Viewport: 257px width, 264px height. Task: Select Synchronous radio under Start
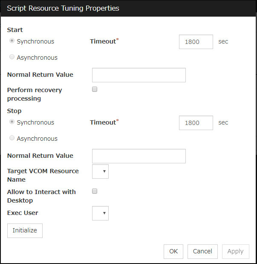click(x=12, y=41)
